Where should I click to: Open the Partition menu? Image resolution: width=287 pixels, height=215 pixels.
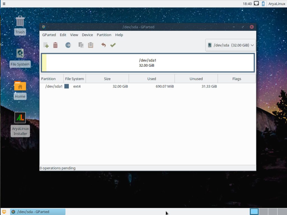[104, 35]
